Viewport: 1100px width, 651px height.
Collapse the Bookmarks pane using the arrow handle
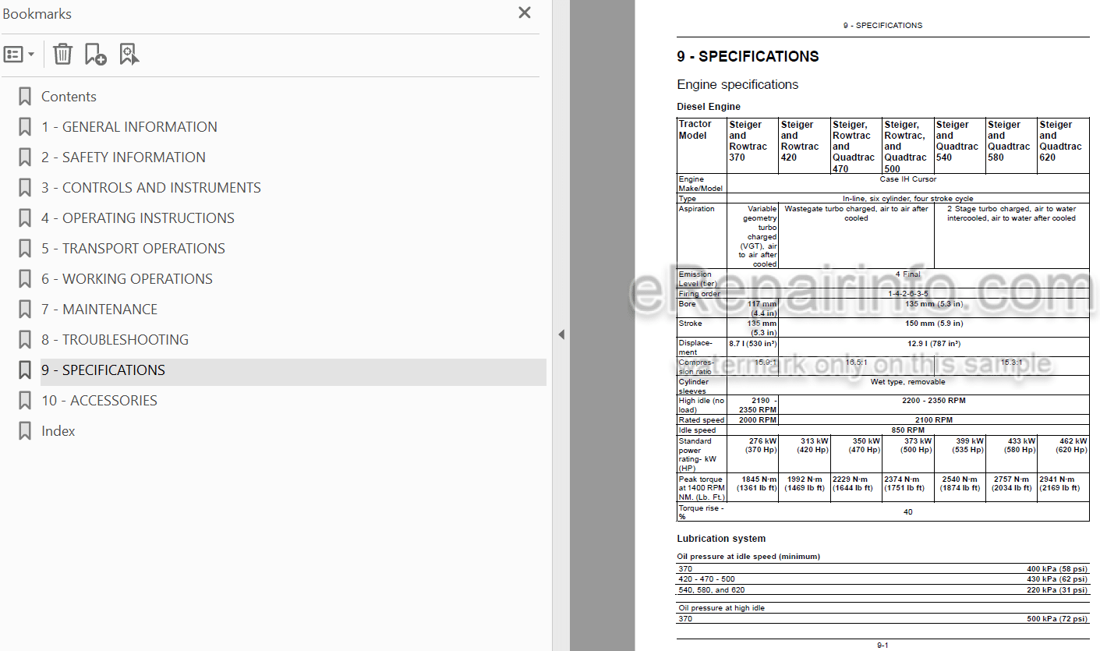pyautogui.click(x=561, y=334)
